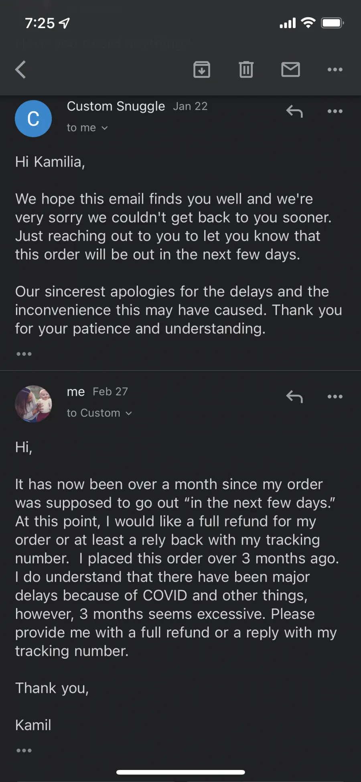Tap the back arrow to return to inbox

pyautogui.click(x=20, y=69)
